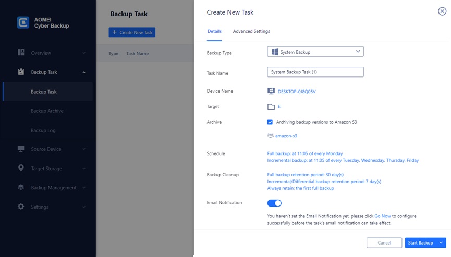451x257 pixels.
Task: Click the Task Name input field
Action: (315, 72)
